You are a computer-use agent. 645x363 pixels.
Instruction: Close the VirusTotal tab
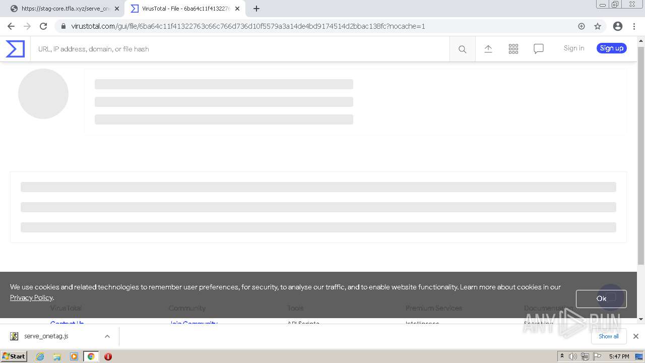click(x=237, y=9)
